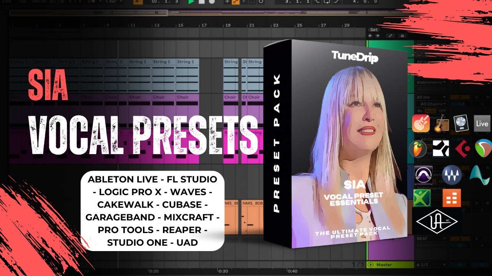Click the guitar amp app icon

pyautogui.click(x=441, y=123)
